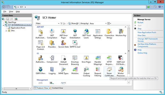Click Restart in Manage Server actions
This screenshot has height=95, width=165.
140,22
